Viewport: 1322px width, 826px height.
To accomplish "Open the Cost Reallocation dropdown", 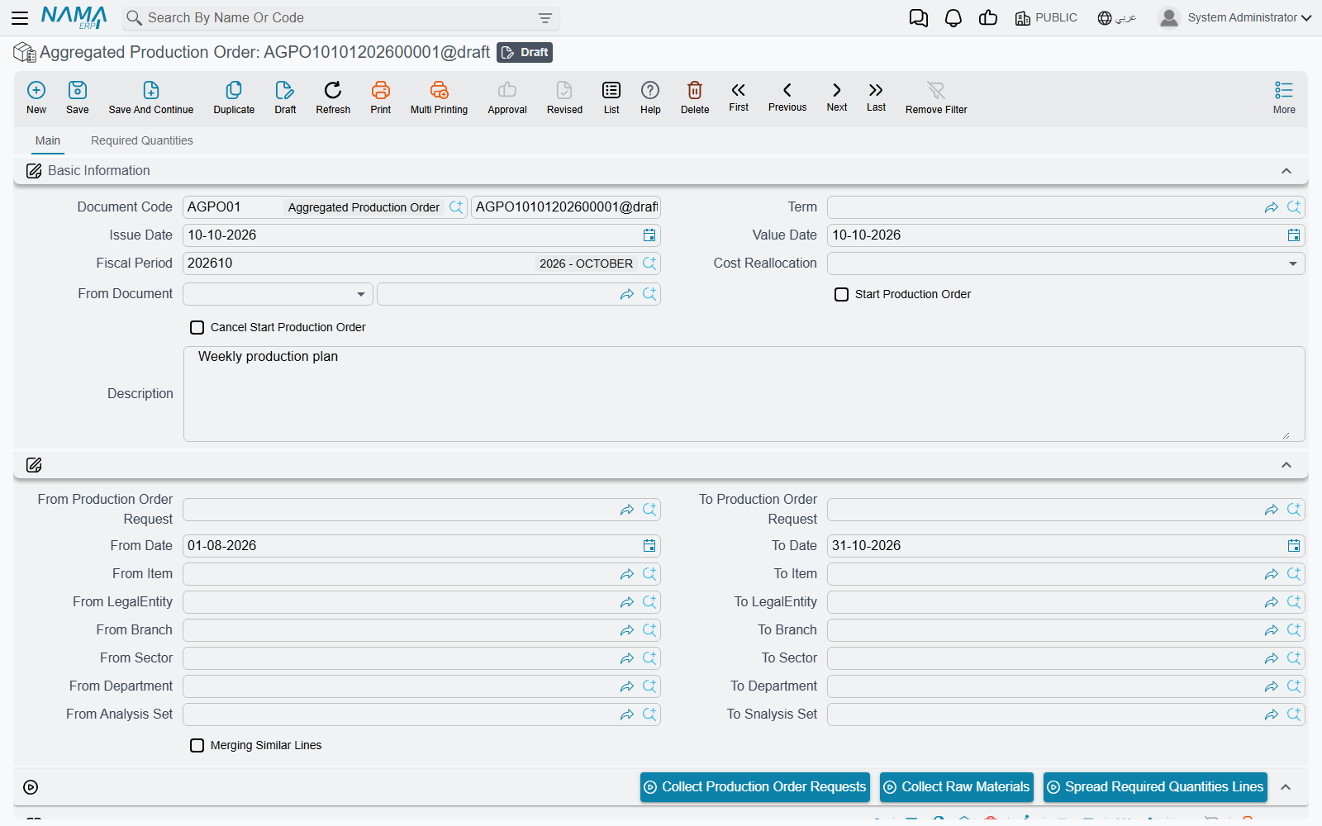I will (1292, 263).
